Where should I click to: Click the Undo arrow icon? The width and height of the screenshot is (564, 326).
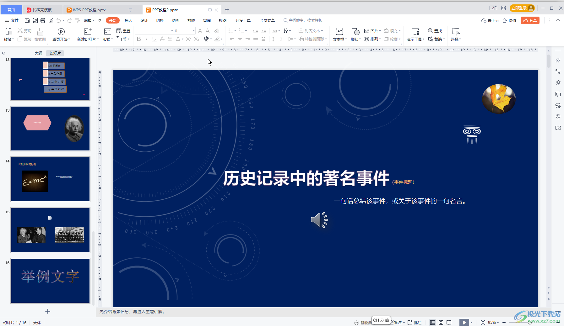(x=58, y=20)
